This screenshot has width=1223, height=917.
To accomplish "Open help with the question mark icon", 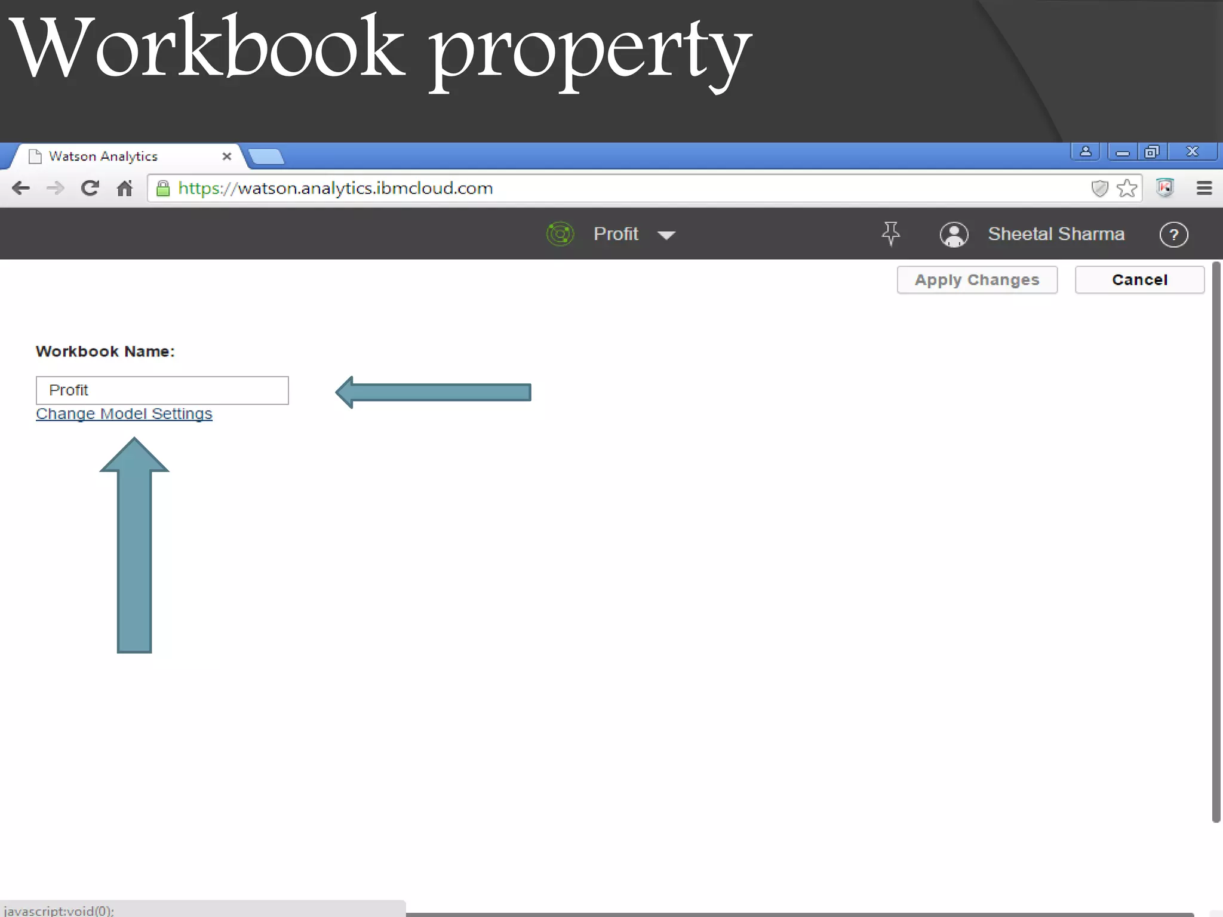I will (1173, 235).
